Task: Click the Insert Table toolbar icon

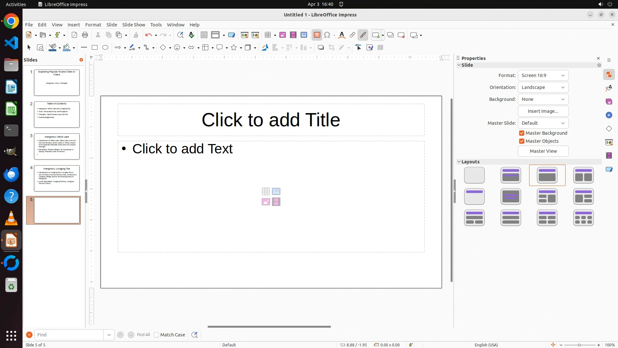Action: [268, 35]
